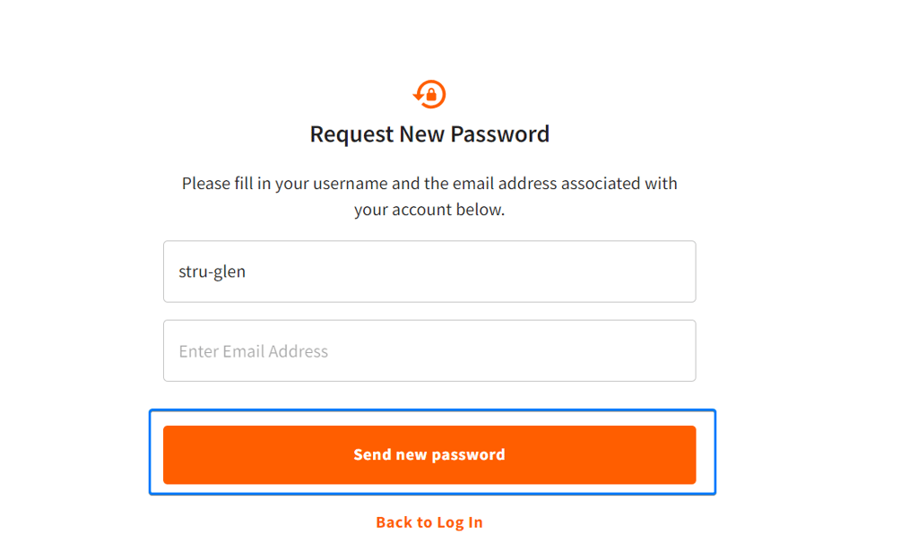The width and height of the screenshot is (901, 552).
Task: Click the padlock inside the rotating arrow
Action: pos(432,95)
